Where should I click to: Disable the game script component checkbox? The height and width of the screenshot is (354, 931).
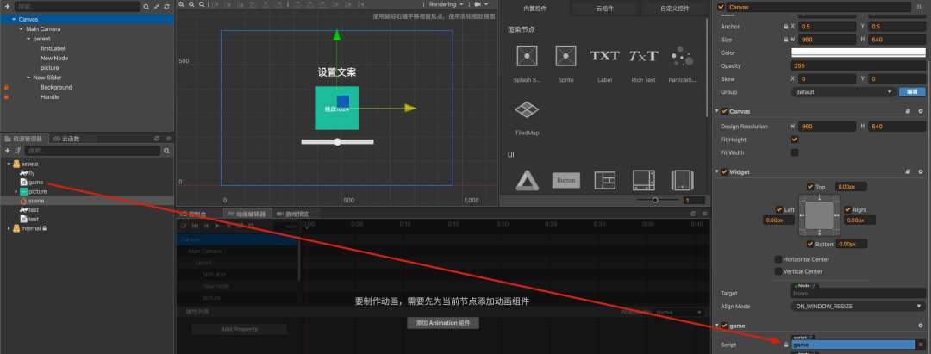724,326
